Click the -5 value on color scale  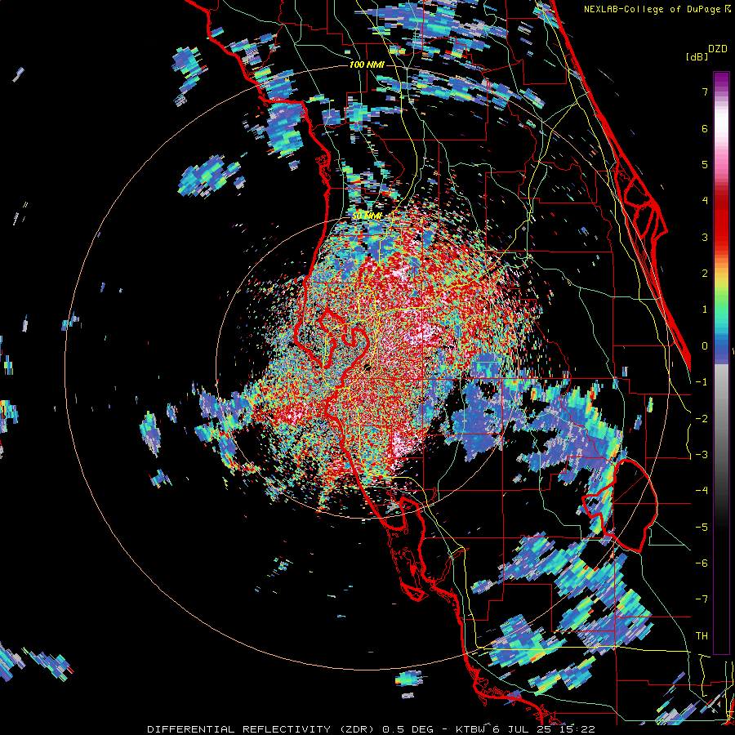702,528
